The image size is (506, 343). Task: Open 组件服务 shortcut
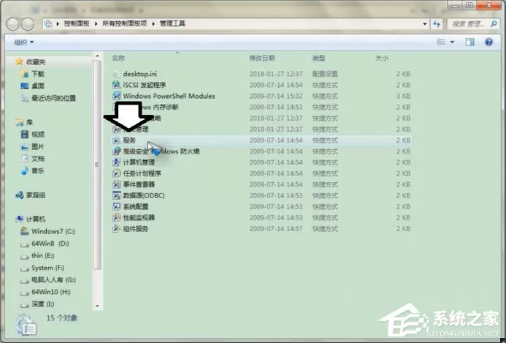pyautogui.click(x=136, y=229)
